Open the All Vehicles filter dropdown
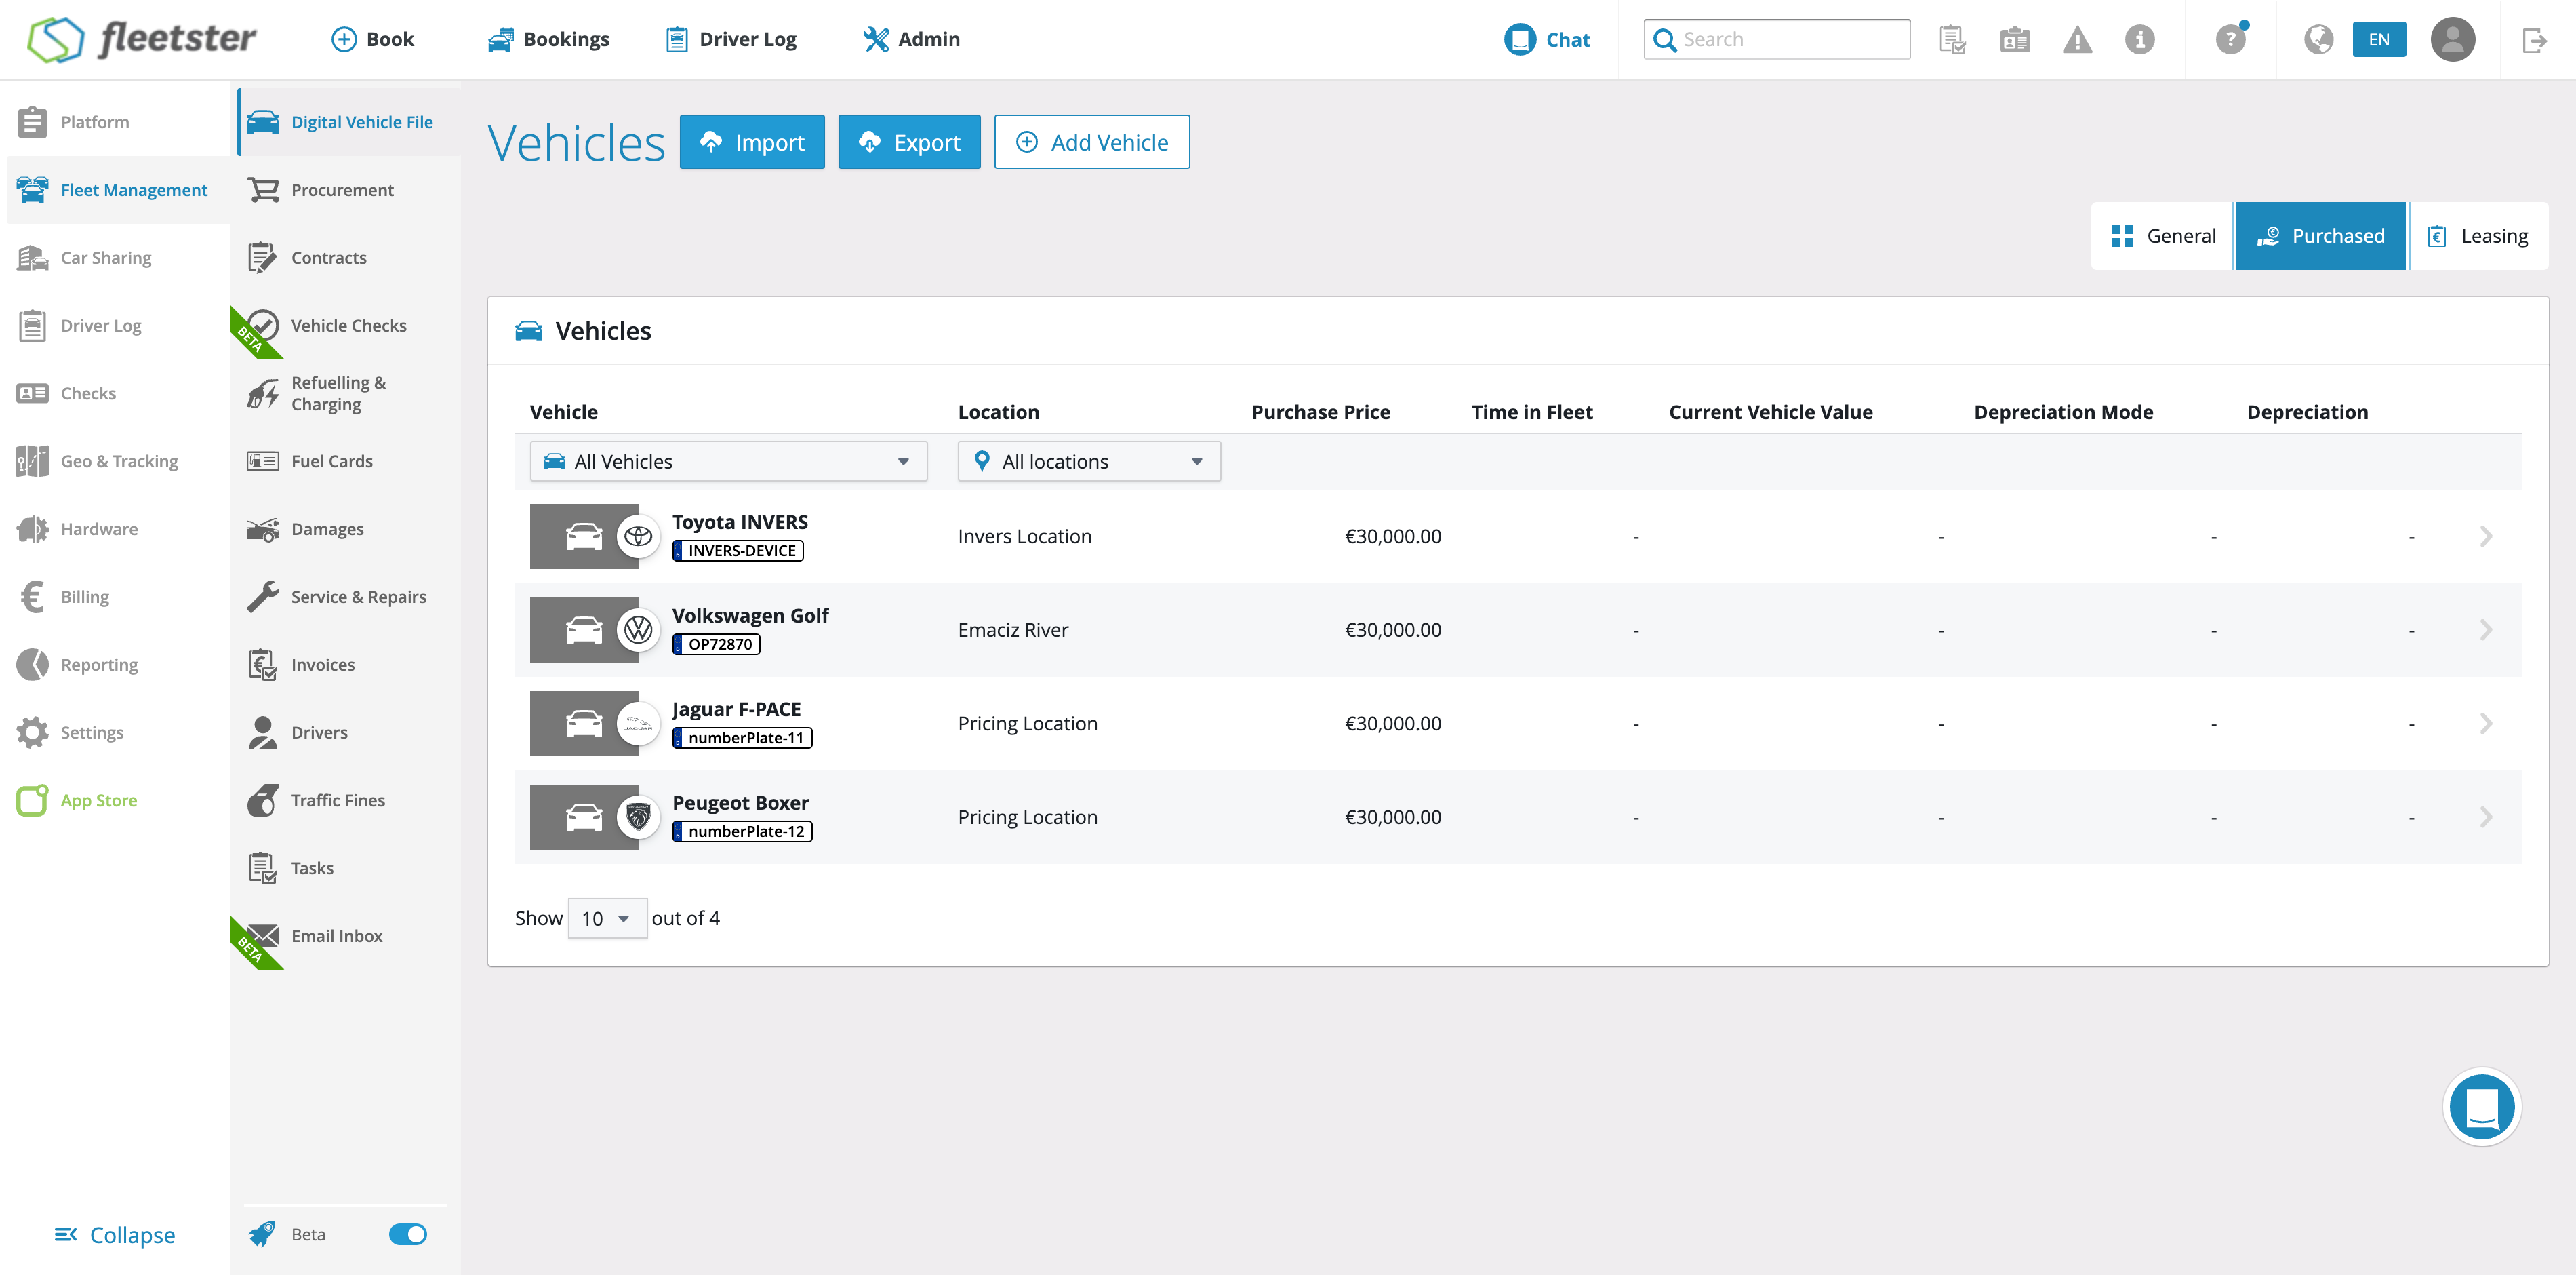 (728, 461)
